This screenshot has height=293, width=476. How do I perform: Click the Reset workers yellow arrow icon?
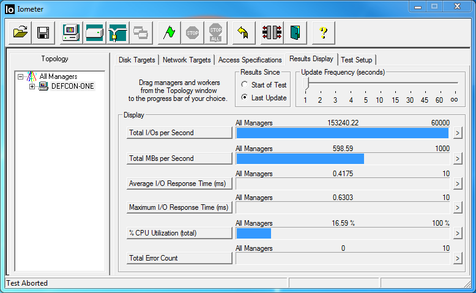(243, 32)
